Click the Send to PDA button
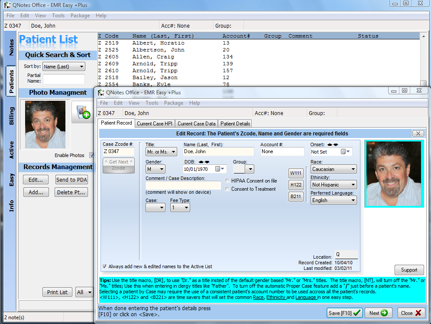 pos(71,180)
